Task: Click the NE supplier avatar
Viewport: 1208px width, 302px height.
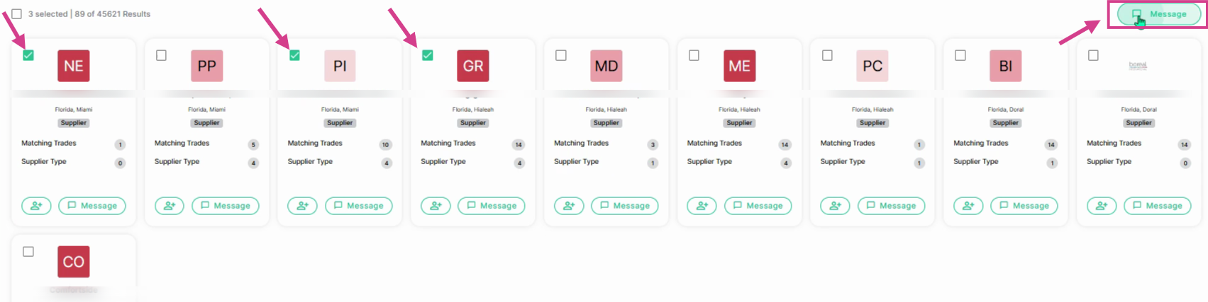Action: [74, 66]
